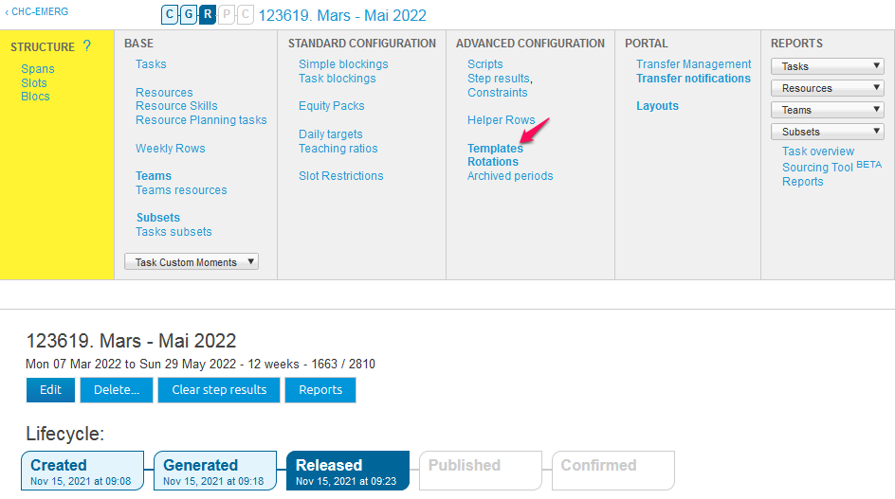This screenshot has width=895, height=499.
Task: Open Reports link in Reports column
Action: click(802, 182)
